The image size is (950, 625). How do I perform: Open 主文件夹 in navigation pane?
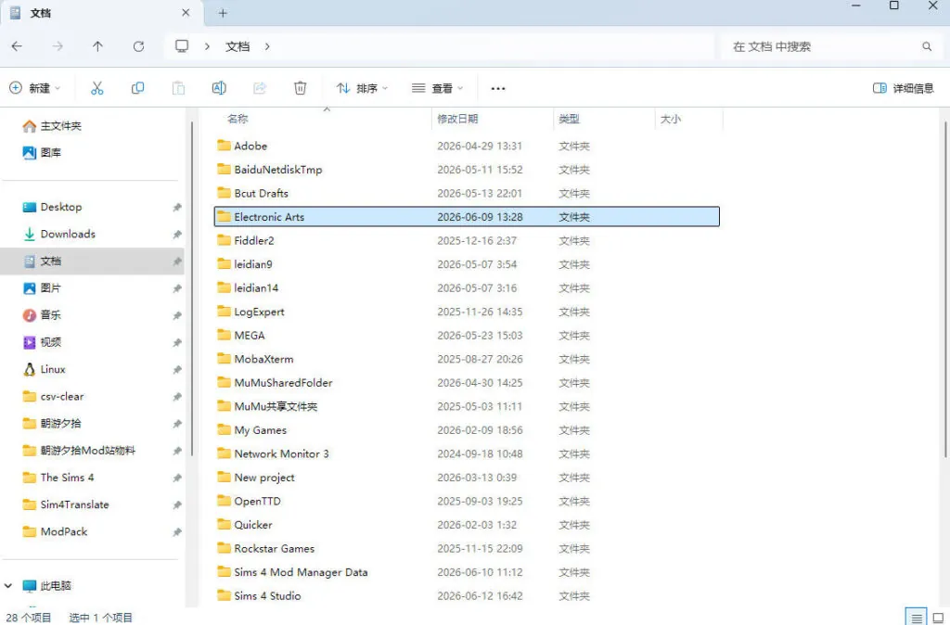click(52, 126)
